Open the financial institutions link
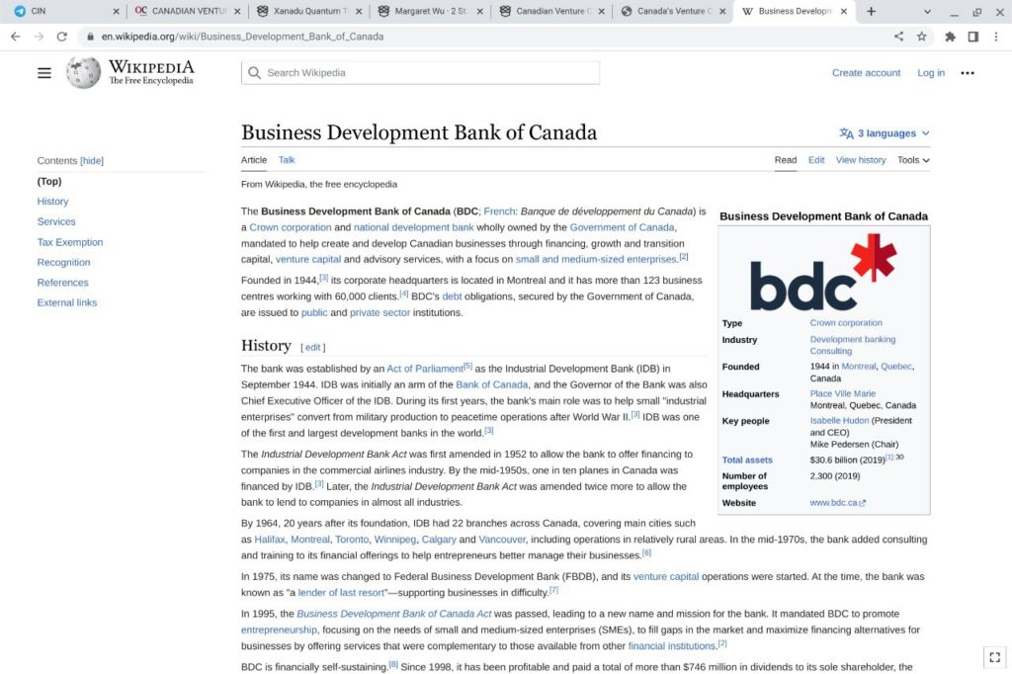Image resolution: width=1012 pixels, height=674 pixels. click(672, 646)
